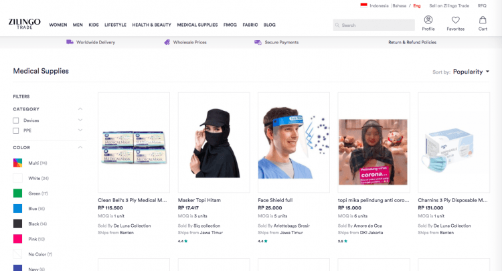Click the search magnifier icon

point(337,25)
